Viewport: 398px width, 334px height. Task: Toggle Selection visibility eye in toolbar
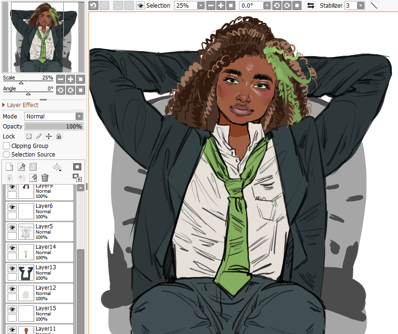[x=140, y=6]
